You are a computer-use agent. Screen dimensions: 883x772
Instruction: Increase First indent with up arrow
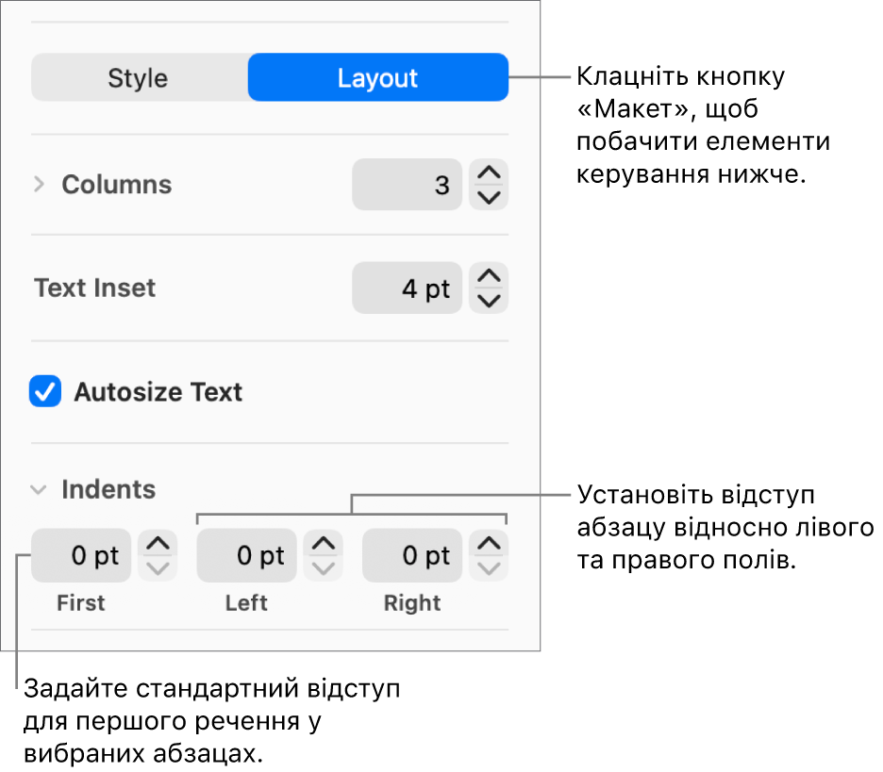click(158, 544)
